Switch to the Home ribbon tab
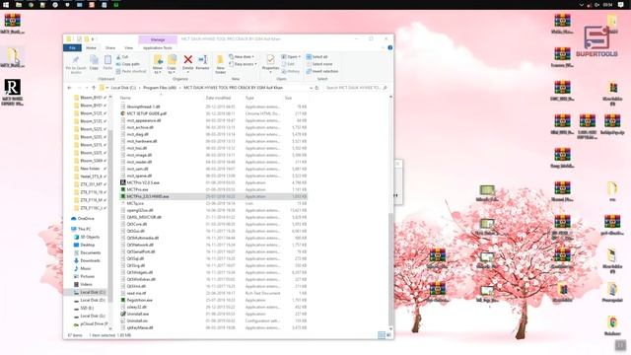This screenshot has height=355, width=631. tap(91, 47)
